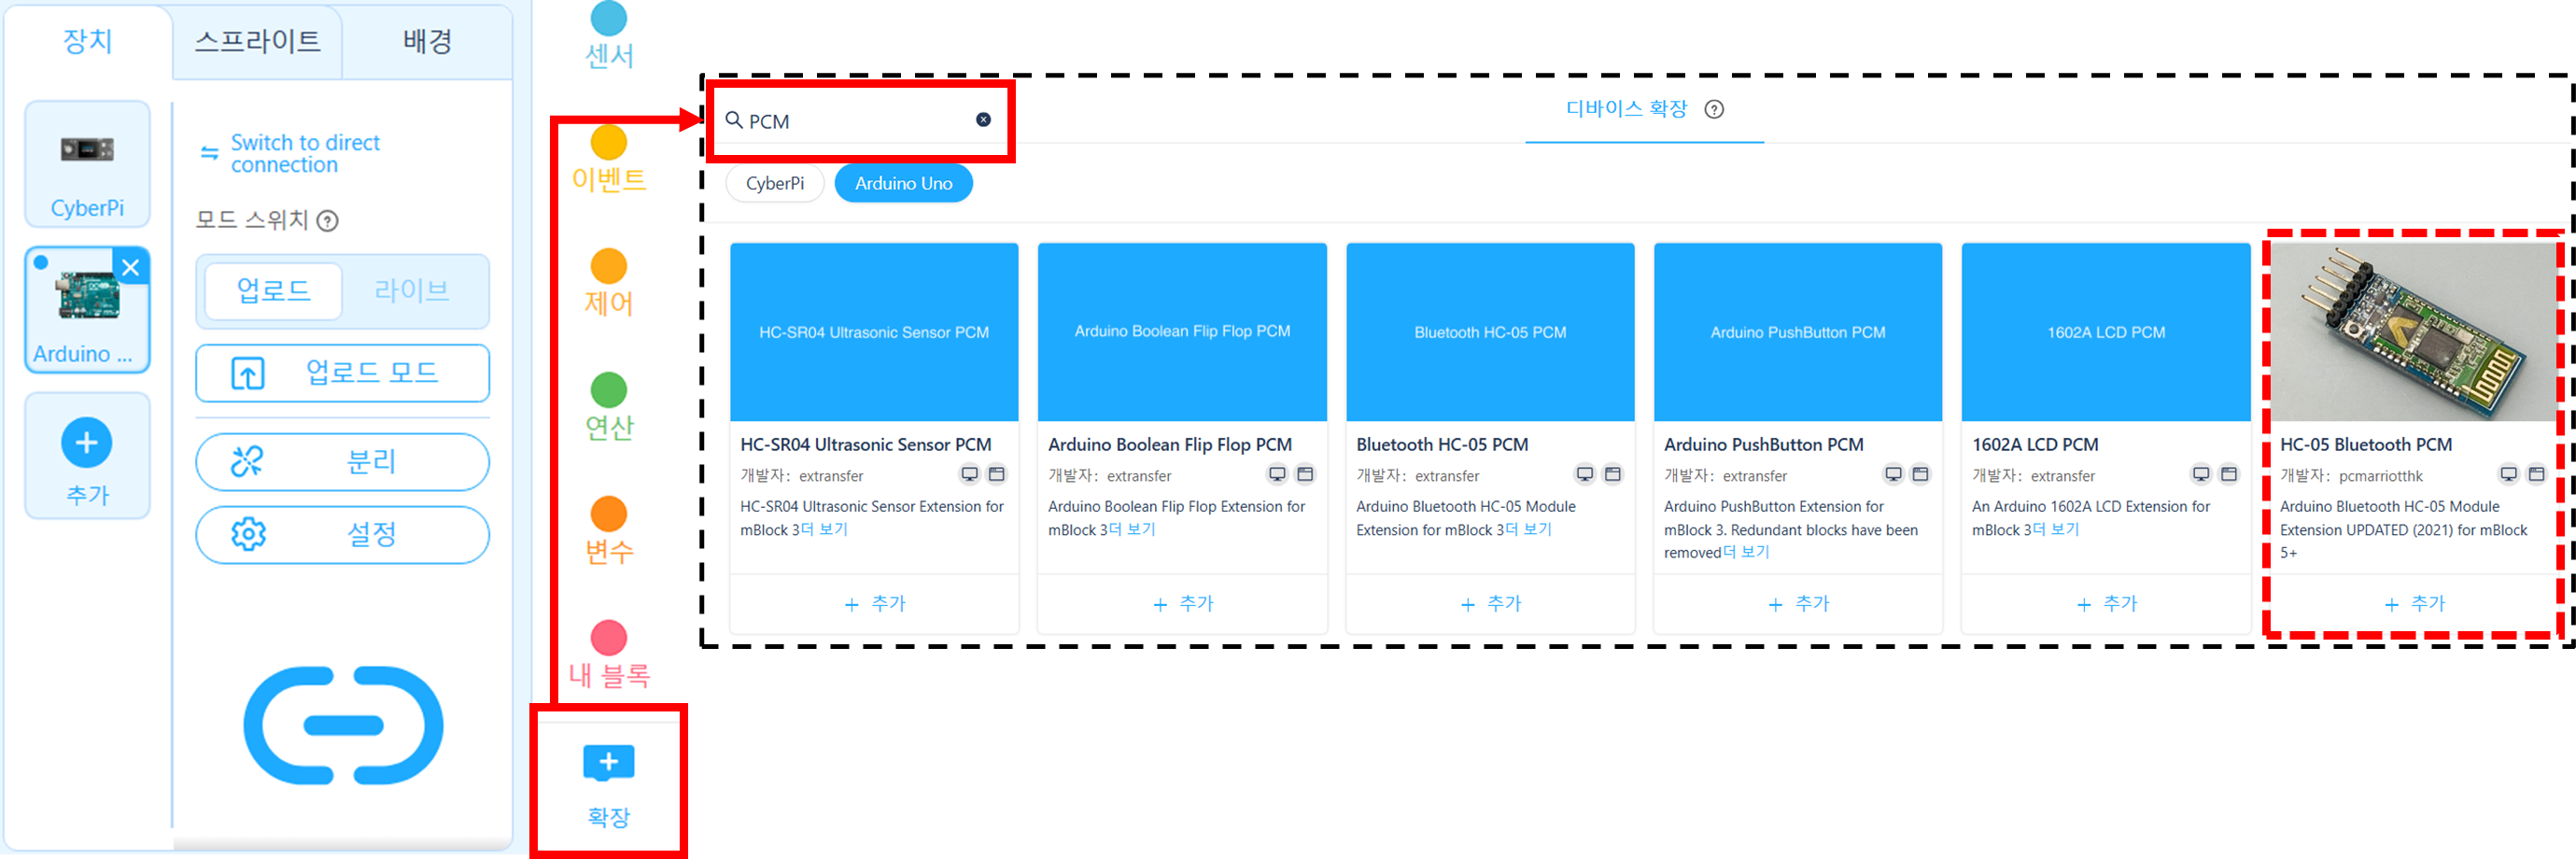Select the CyberPi device thumbnail
Image resolution: width=2576 pixels, height=859 pixels.
click(88, 165)
